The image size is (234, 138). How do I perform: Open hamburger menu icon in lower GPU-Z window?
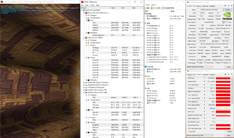pyautogui.click(x=231, y=74)
